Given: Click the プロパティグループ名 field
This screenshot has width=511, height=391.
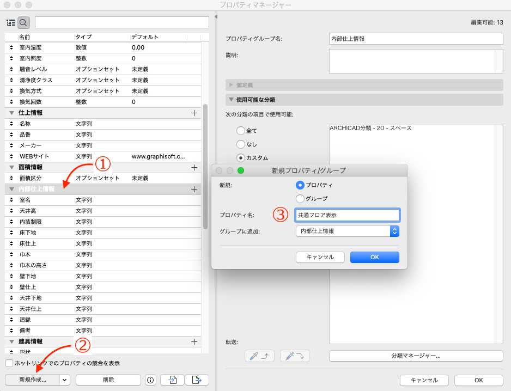Looking at the screenshot, I should tap(416, 39).
